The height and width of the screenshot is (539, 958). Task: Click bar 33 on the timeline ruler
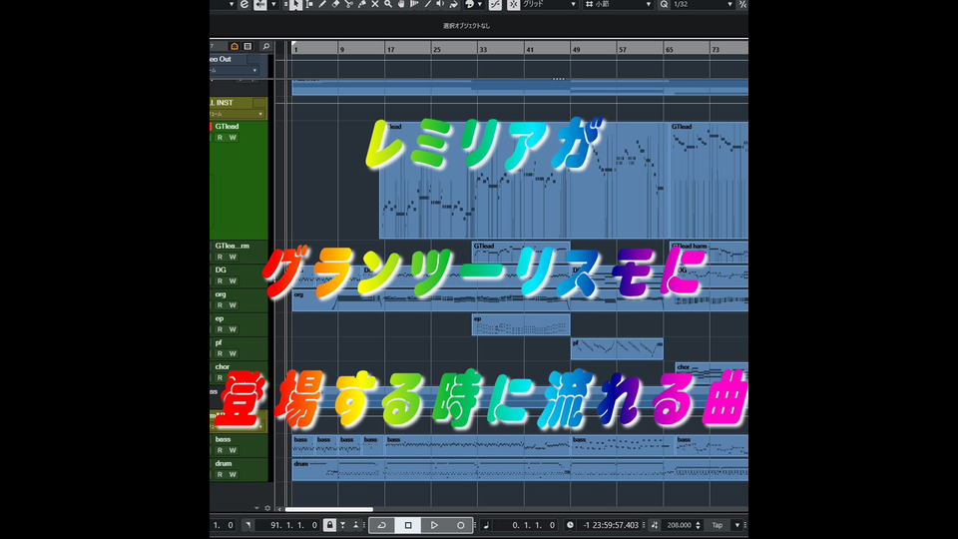click(x=483, y=48)
